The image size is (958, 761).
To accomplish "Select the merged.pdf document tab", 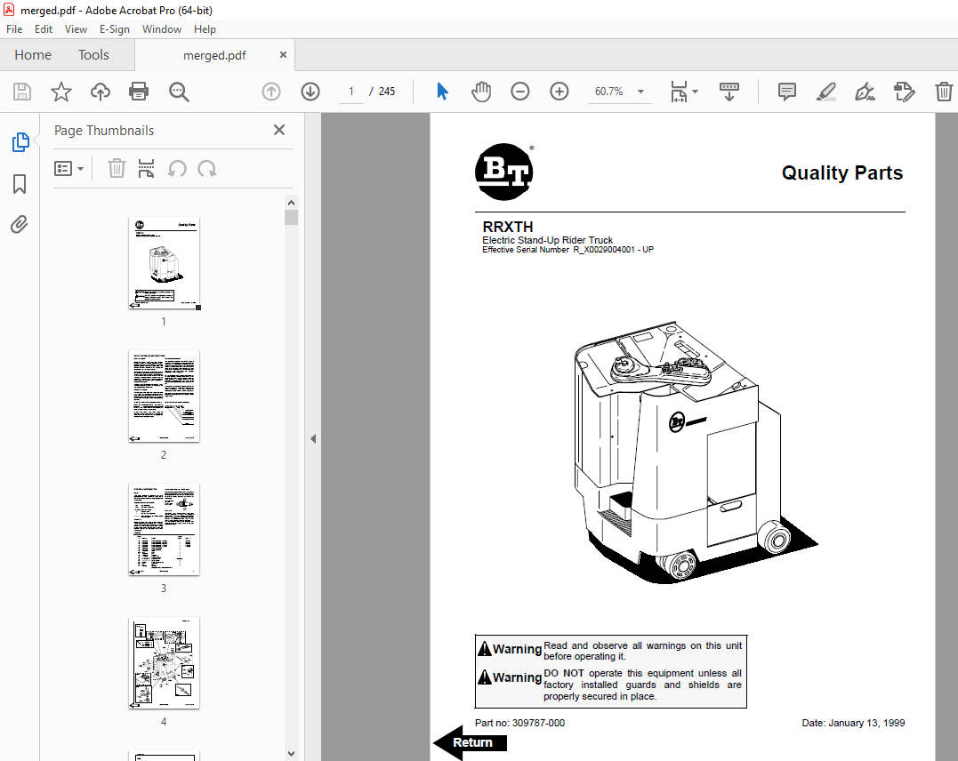I will click(214, 56).
